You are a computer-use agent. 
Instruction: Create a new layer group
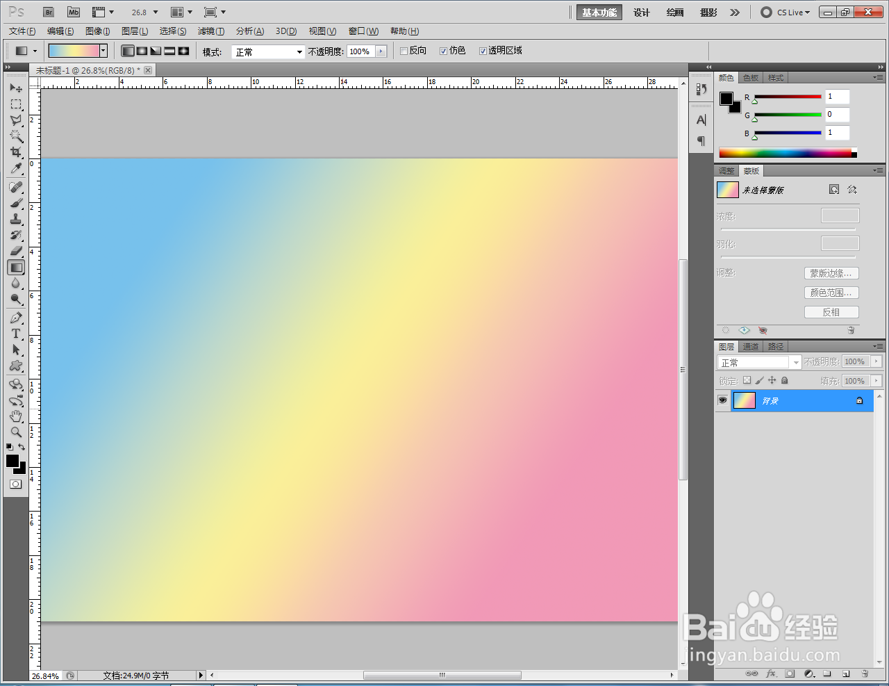[x=827, y=673]
